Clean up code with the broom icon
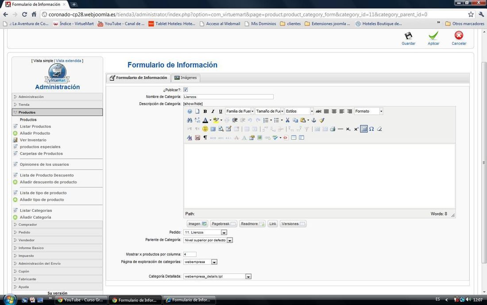487x305 pixels. (321, 120)
